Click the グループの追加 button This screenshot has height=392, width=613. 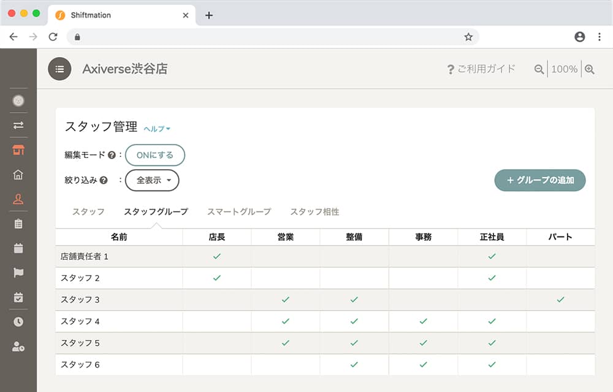540,181
